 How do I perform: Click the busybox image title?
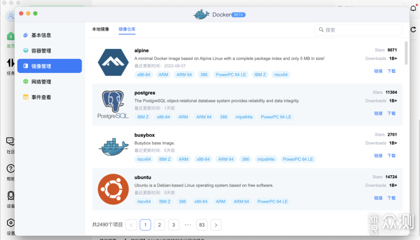tap(145, 135)
